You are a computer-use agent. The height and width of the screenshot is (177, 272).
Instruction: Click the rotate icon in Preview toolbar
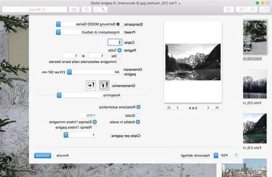pos(87,9)
